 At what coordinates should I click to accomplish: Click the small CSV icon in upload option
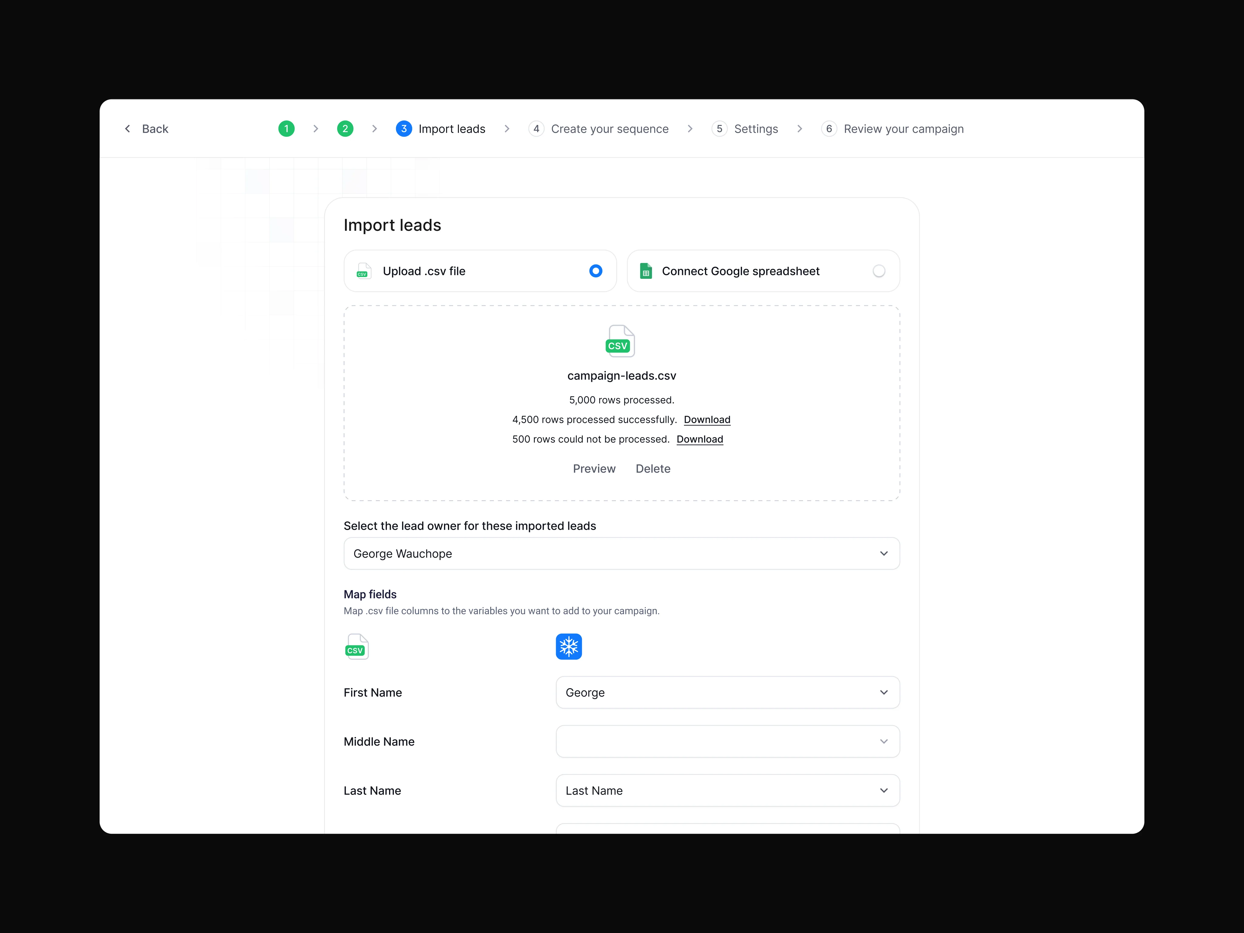(364, 271)
